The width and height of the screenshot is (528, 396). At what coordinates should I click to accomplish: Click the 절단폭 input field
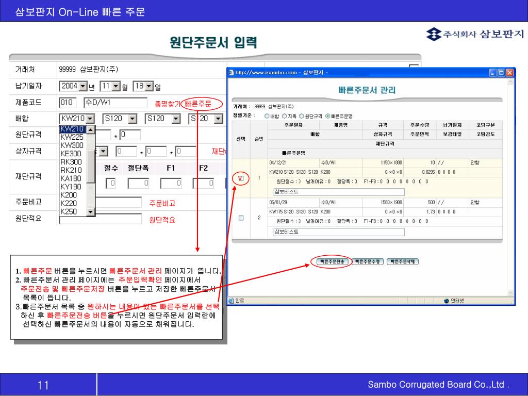pyautogui.click(x=138, y=184)
